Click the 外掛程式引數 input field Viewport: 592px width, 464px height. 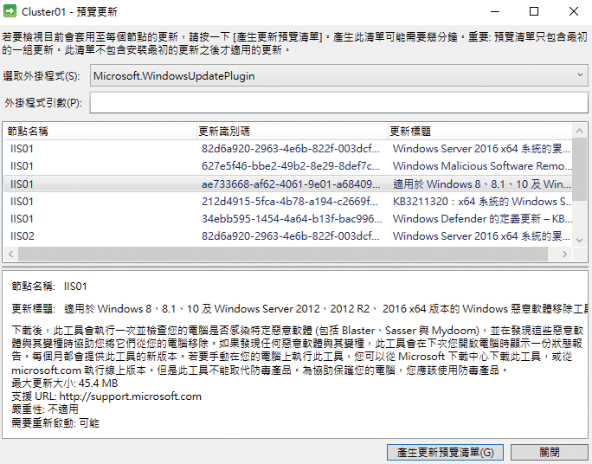(x=338, y=103)
